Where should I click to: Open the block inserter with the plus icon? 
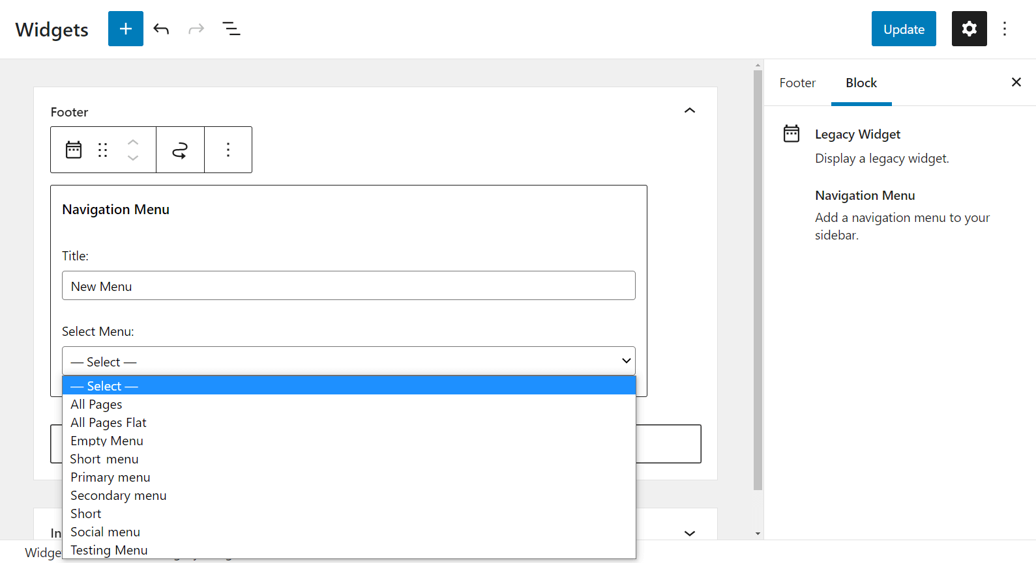(125, 29)
